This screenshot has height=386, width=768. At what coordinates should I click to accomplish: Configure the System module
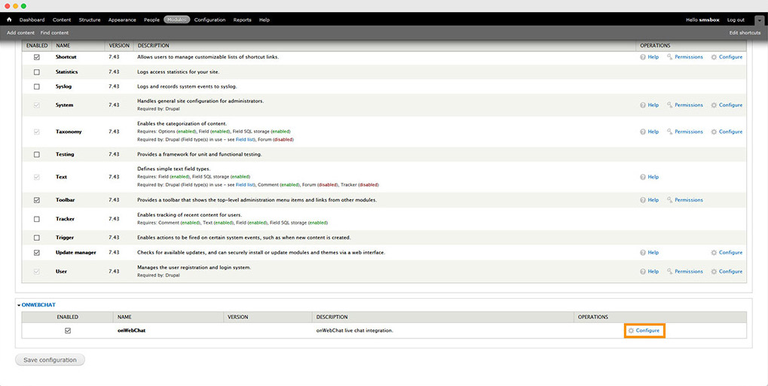(727, 105)
